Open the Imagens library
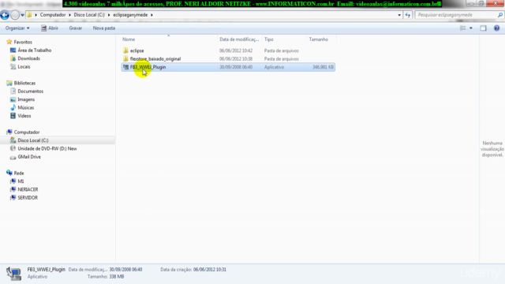Image resolution: width=505 pixels, height=284 pixels. (26, 99)
